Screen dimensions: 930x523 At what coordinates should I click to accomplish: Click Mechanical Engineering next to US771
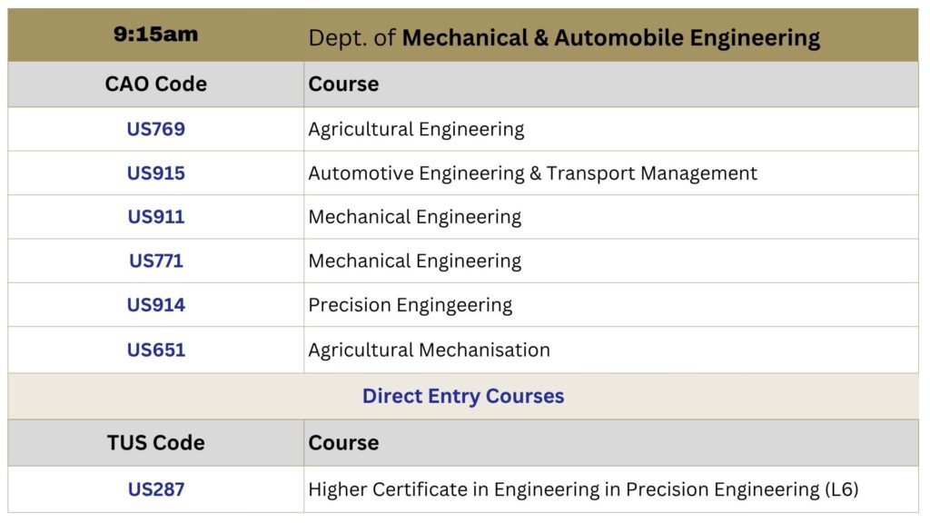point(414,261)
